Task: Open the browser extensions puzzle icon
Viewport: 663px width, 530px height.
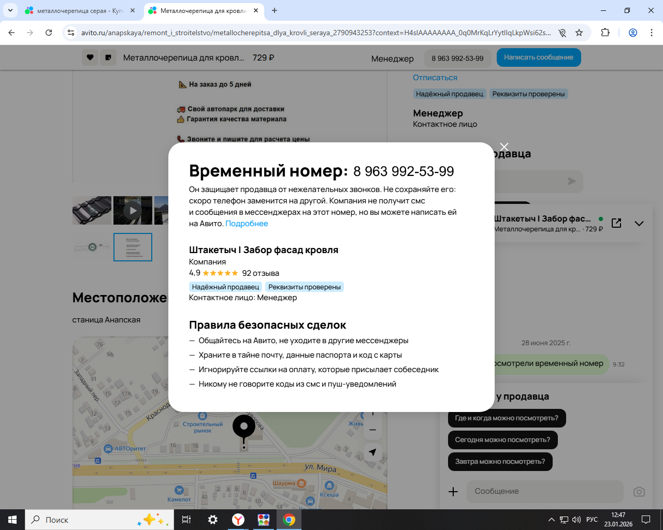Action: [605, 33]
